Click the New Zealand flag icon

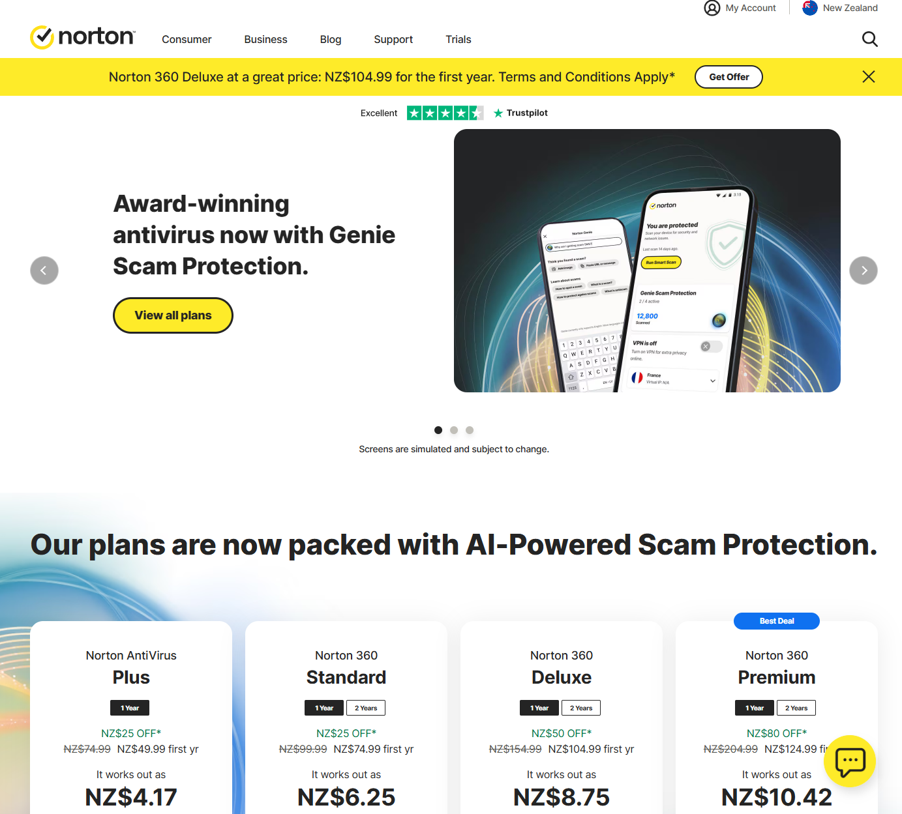810,8
